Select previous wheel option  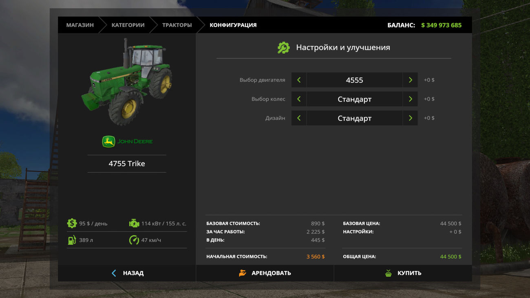pos(299,99)
